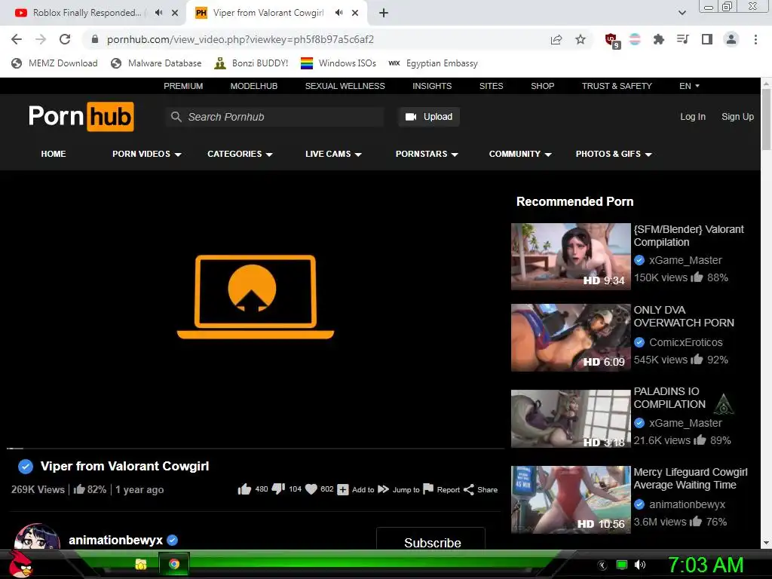This screenshot has height=579, width=772.
Task: Go back to the previous page
Action: [x=17, y=39]
